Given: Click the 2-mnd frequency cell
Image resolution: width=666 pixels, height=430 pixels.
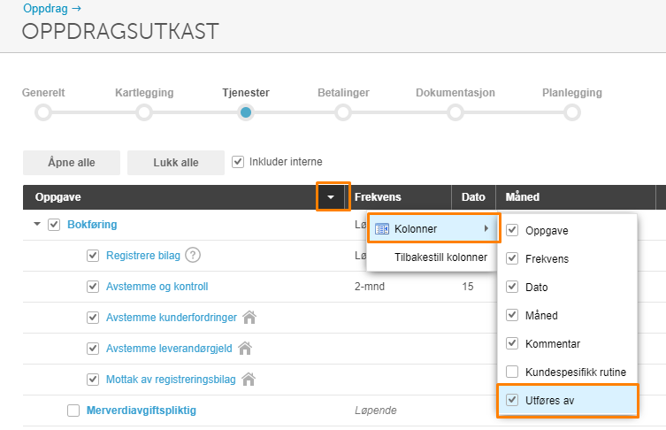Looking at the screenshot, I should pyautogui.click(x=370, y=287).
